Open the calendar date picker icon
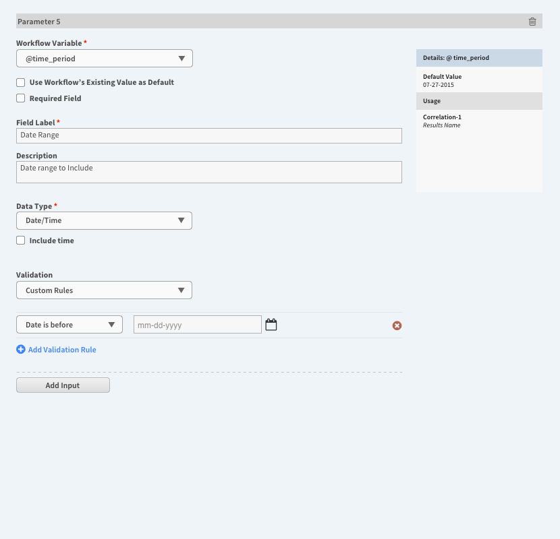 point(271,325)
